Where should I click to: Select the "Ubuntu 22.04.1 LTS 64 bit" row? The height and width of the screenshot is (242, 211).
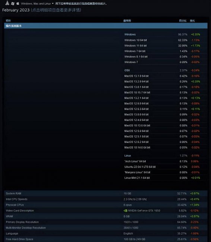[166, 167]
